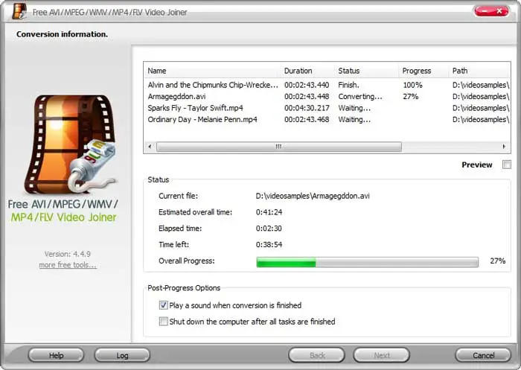Click the film strip Video Joiner logo
The height and width of the screenshot is (370, 521).
tap(70, 144)
